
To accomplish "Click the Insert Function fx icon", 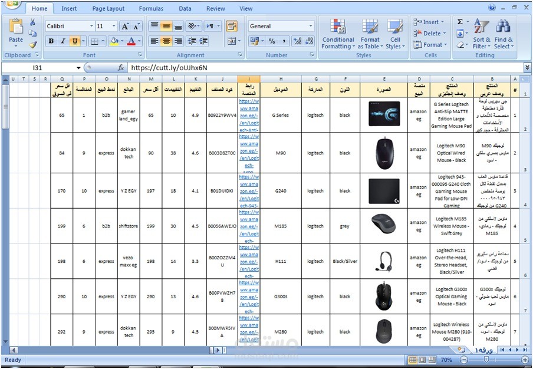I will [121, 68].
